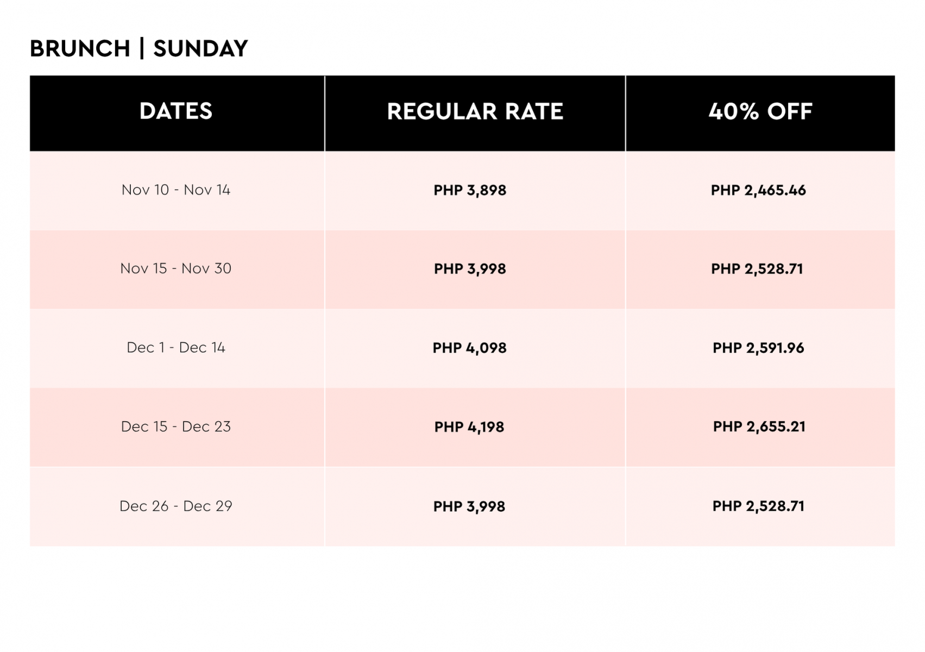Click the word SUNDAY in the title
This screenshot has width=925, height=652.
click(200, 49)
